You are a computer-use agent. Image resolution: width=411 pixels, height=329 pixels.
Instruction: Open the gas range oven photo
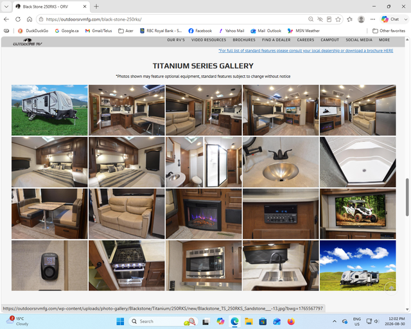pos(127,265)
